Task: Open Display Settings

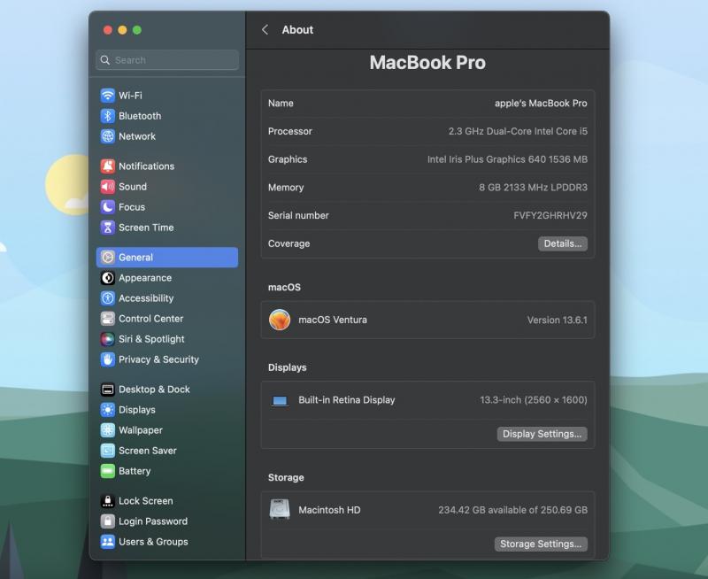Action: click(x=542, y=434)
